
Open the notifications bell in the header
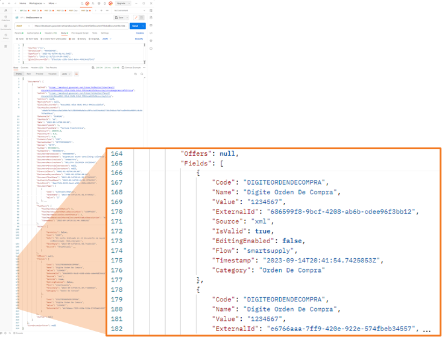pyautogui.click(x=104, y=4)
